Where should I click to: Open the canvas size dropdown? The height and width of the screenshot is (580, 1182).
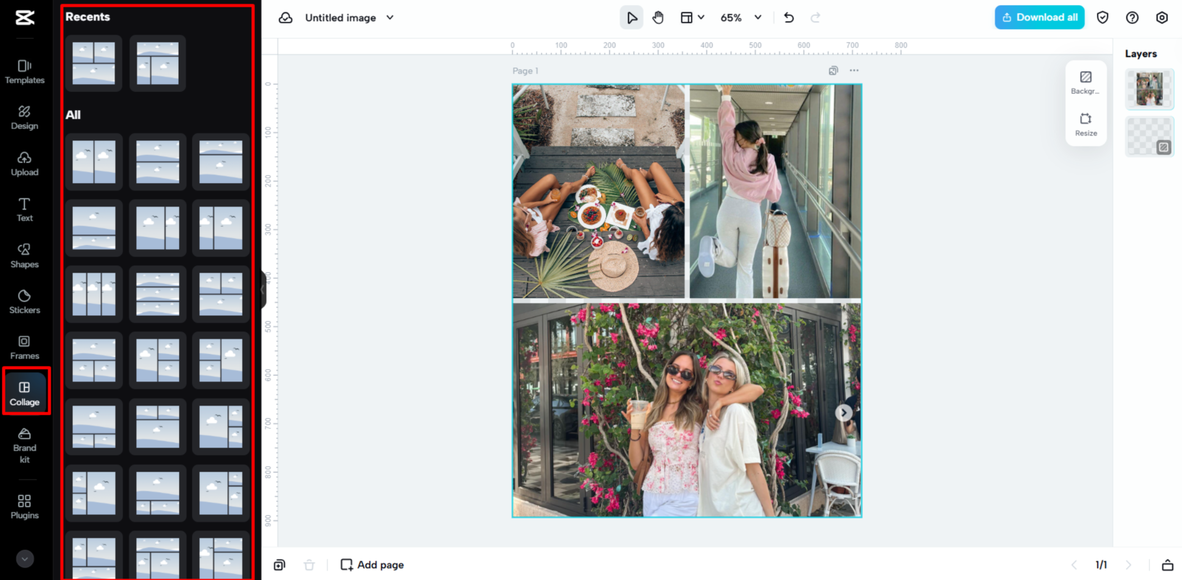tap(692, 17)
